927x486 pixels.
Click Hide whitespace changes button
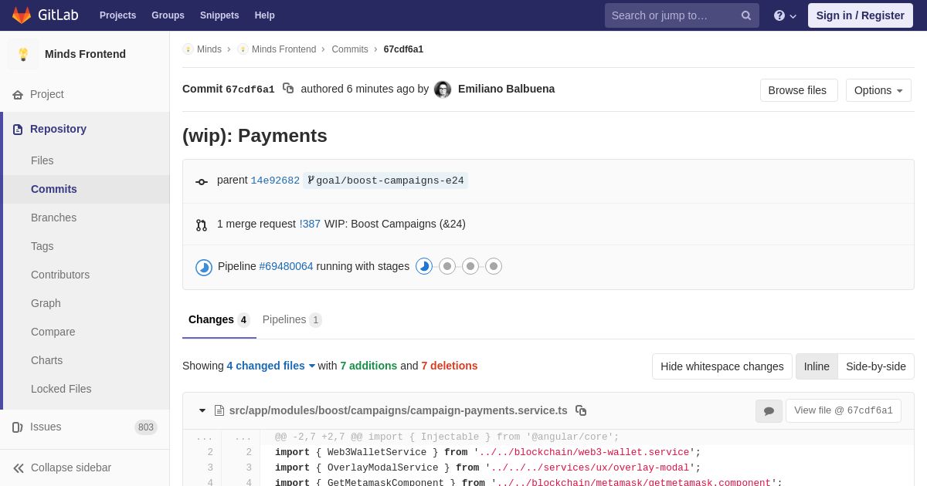point(722,366)
